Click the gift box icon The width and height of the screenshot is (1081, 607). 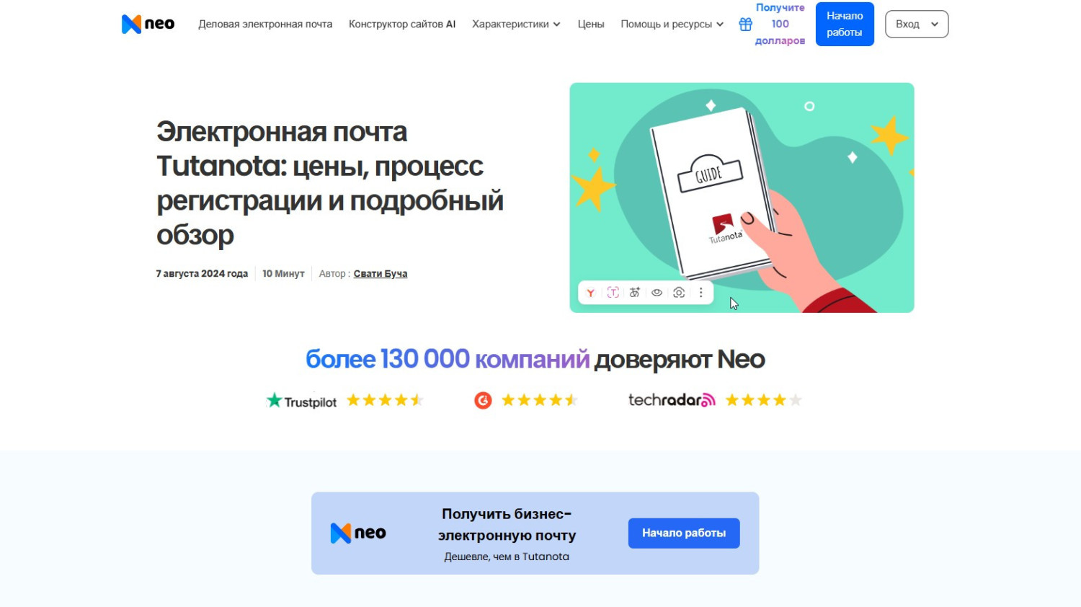pyautogui.click(x=745, y=24)
